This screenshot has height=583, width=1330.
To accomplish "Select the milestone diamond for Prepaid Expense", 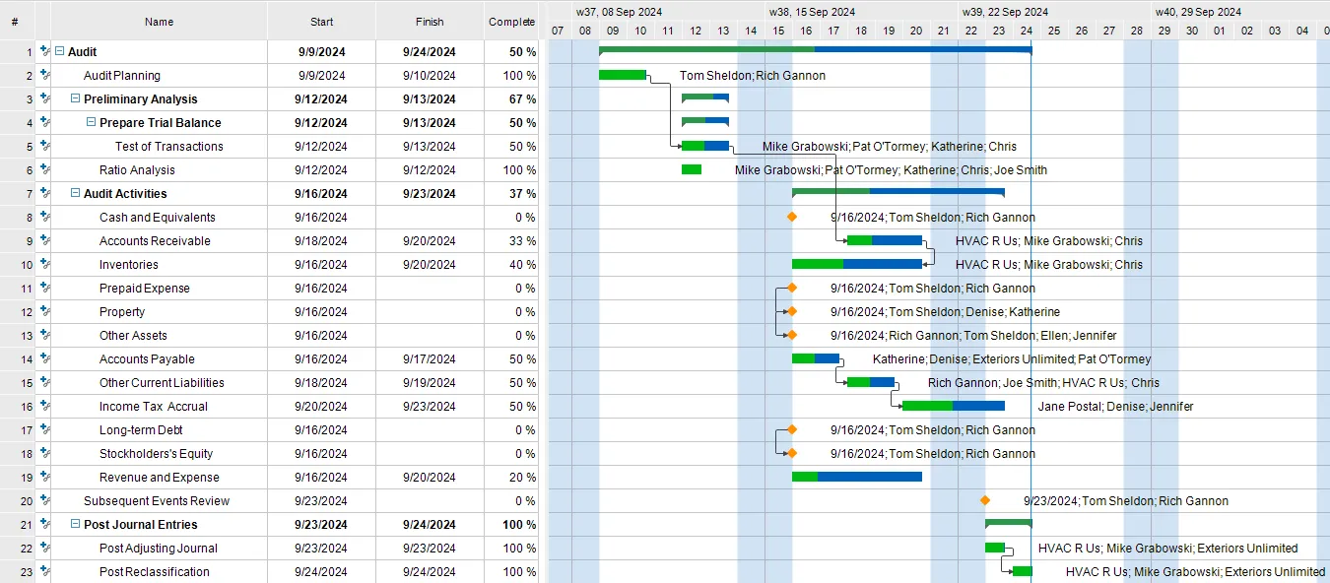I will [792, 288].
